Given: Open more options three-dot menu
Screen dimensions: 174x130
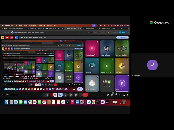Looking at the screenshot, I should click(80, 95).
